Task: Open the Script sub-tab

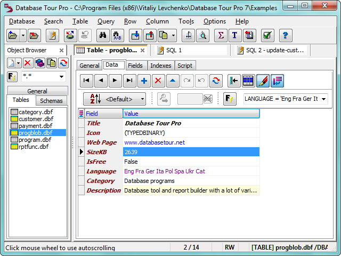Action: (185, 66)
